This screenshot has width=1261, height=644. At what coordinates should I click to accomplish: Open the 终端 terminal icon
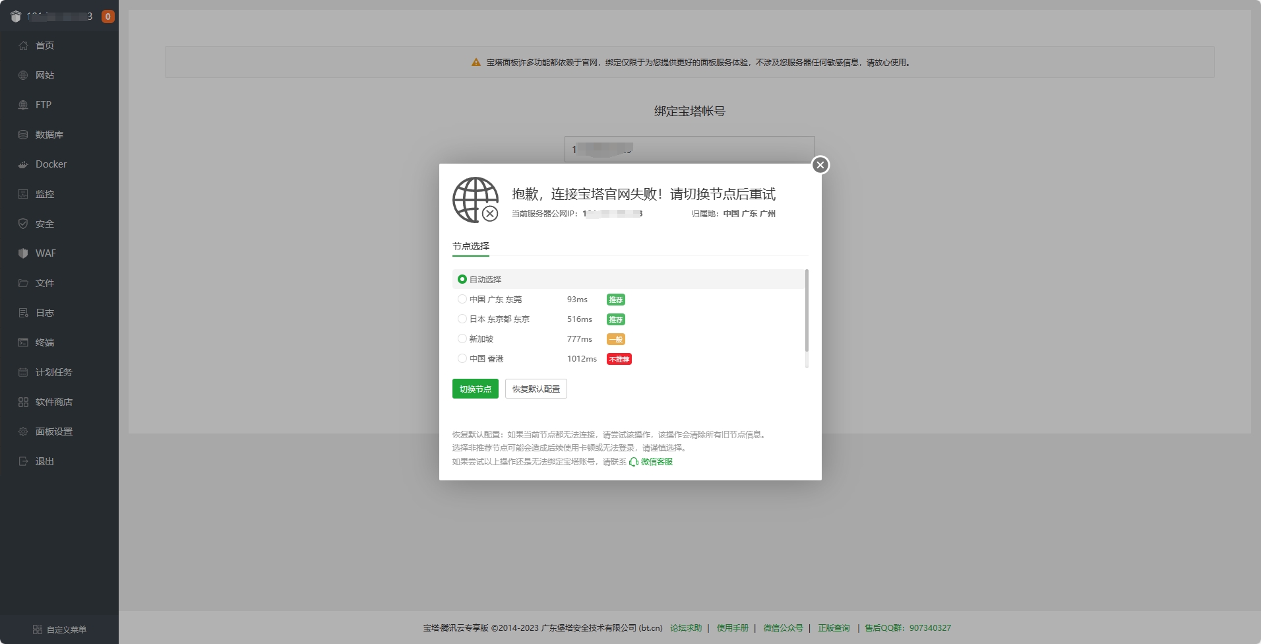(x=23, y=342)
